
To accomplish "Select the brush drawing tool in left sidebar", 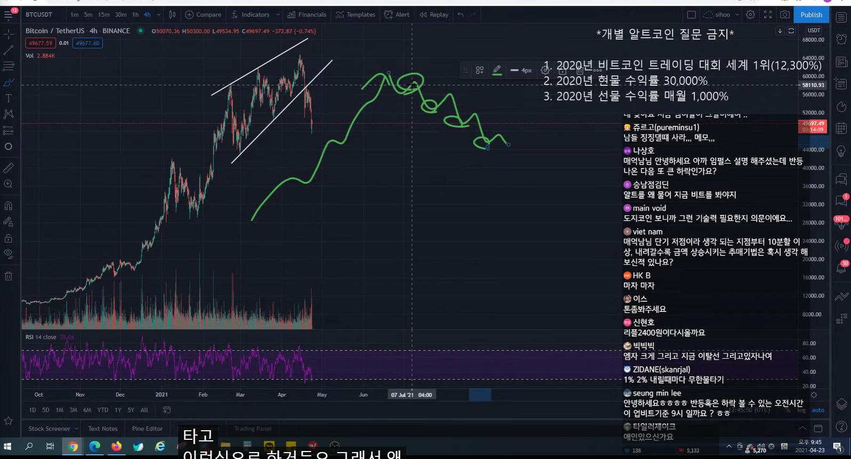I will [9, 83].
